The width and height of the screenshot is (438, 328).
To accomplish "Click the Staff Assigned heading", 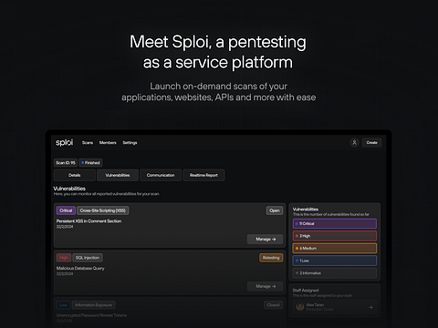I will [x=306, y=291].
